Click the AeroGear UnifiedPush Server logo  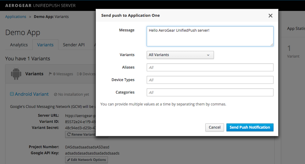(40, 5)
